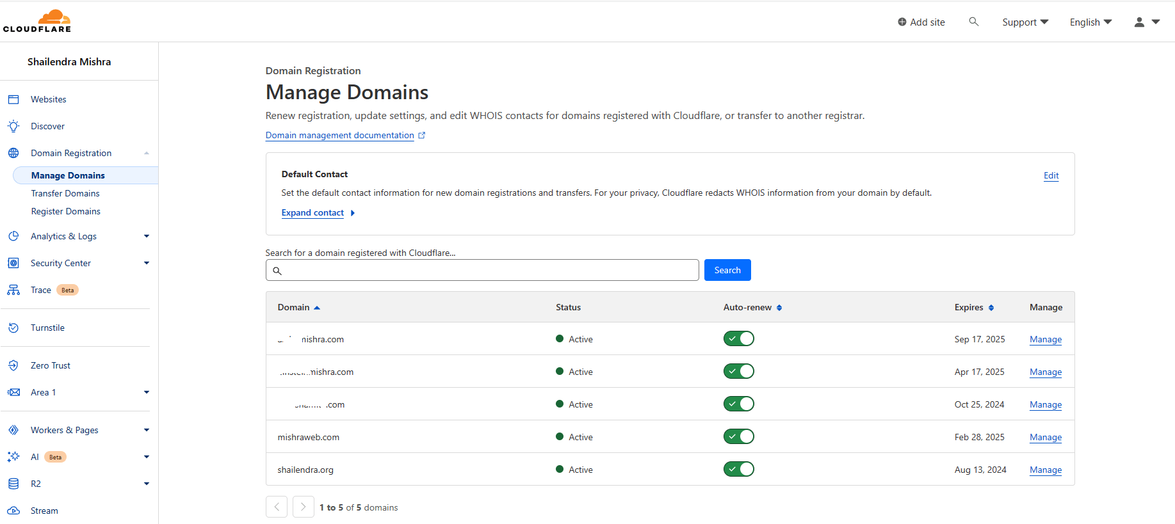Toggle auto-renew for shailendra.org
Screen dimensions: 1175x524
739,469
